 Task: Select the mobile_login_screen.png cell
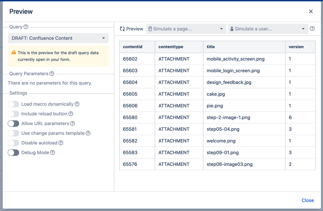coord(244,71)
